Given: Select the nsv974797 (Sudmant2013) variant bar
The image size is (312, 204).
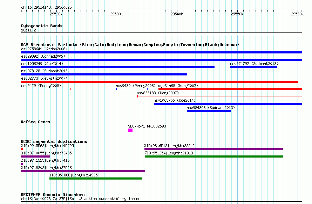Looking at the screenshot, I should (x=253, y=67).
